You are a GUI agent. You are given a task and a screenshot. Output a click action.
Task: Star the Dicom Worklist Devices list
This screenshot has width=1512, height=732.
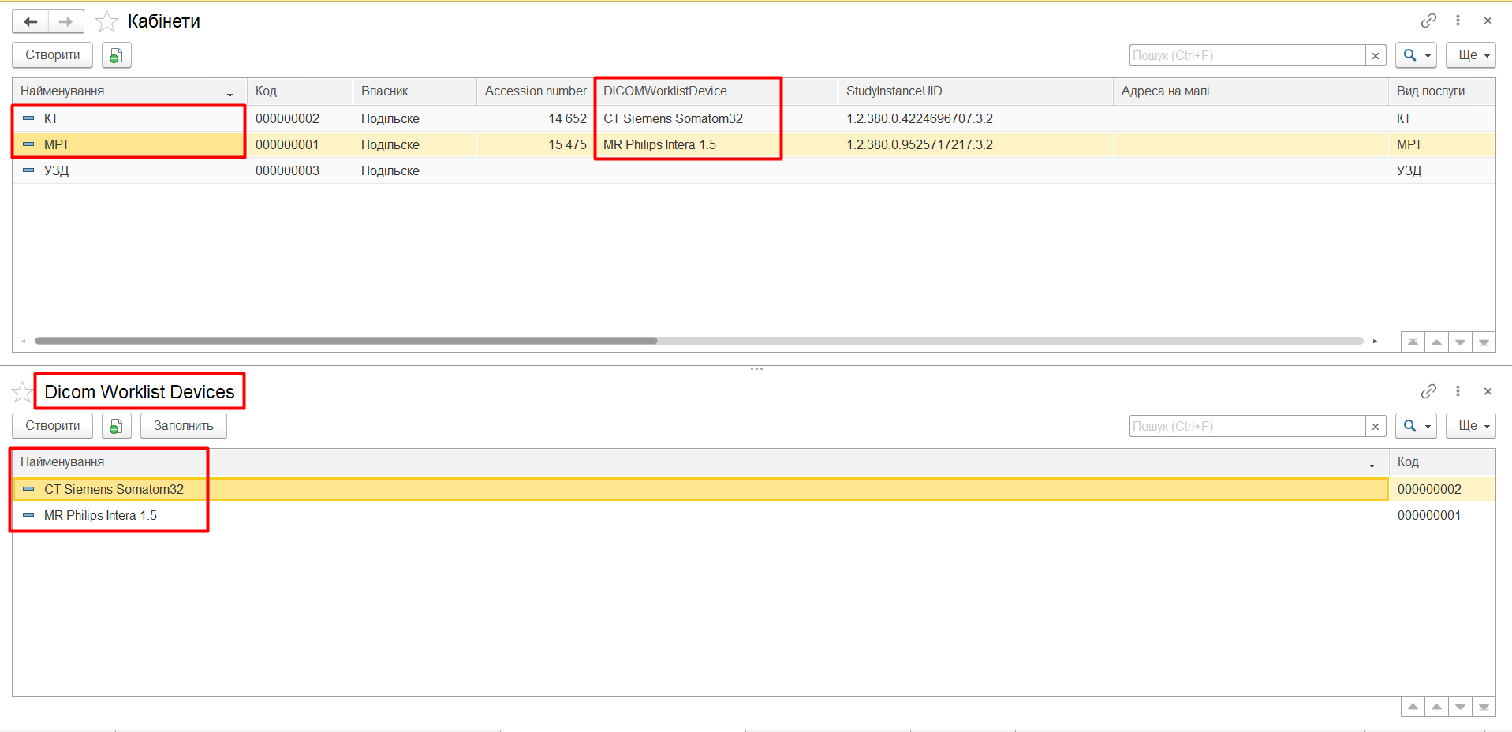(x=22, y=392)
